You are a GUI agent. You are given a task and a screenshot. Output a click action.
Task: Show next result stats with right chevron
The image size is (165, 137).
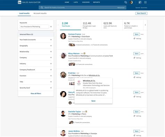point(145,25)
